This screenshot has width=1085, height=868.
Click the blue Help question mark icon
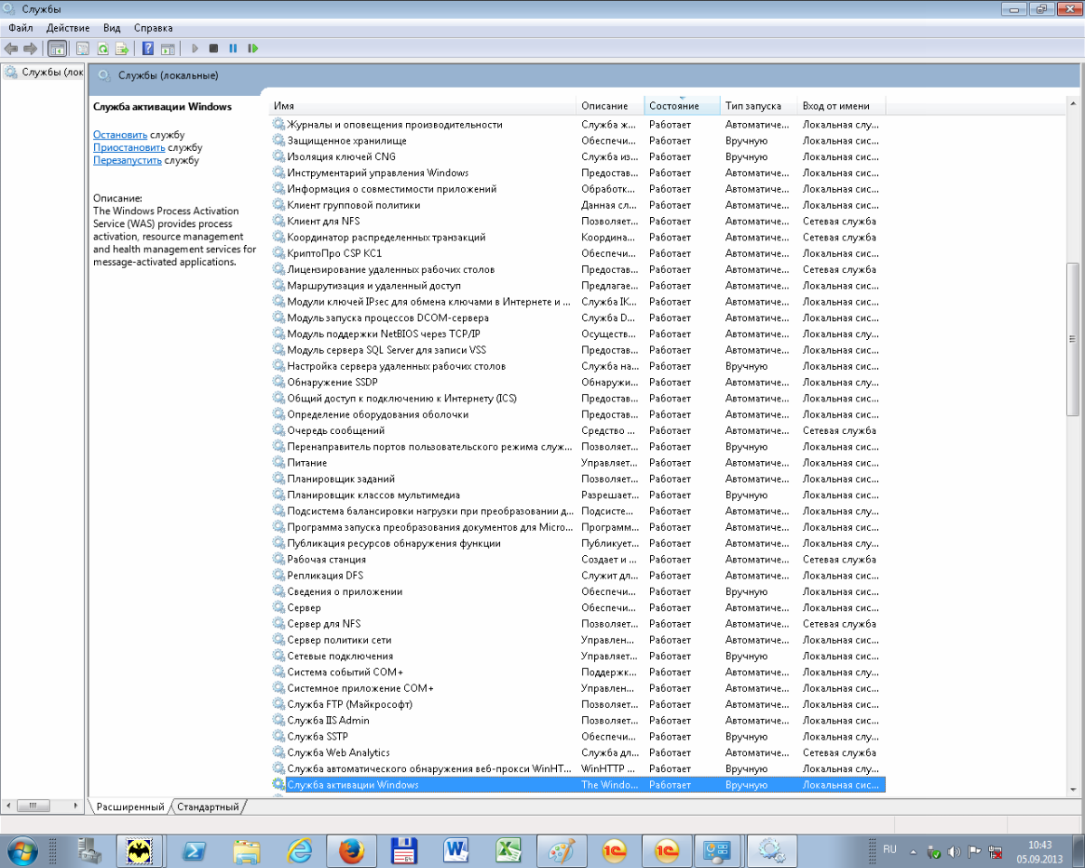[147, 48]
